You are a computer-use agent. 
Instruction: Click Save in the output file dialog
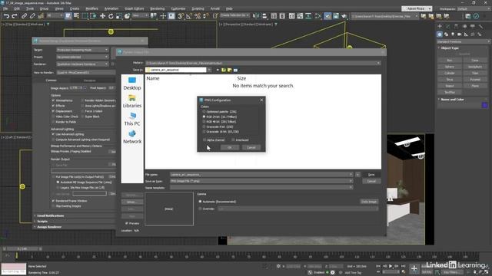(371, 175)
